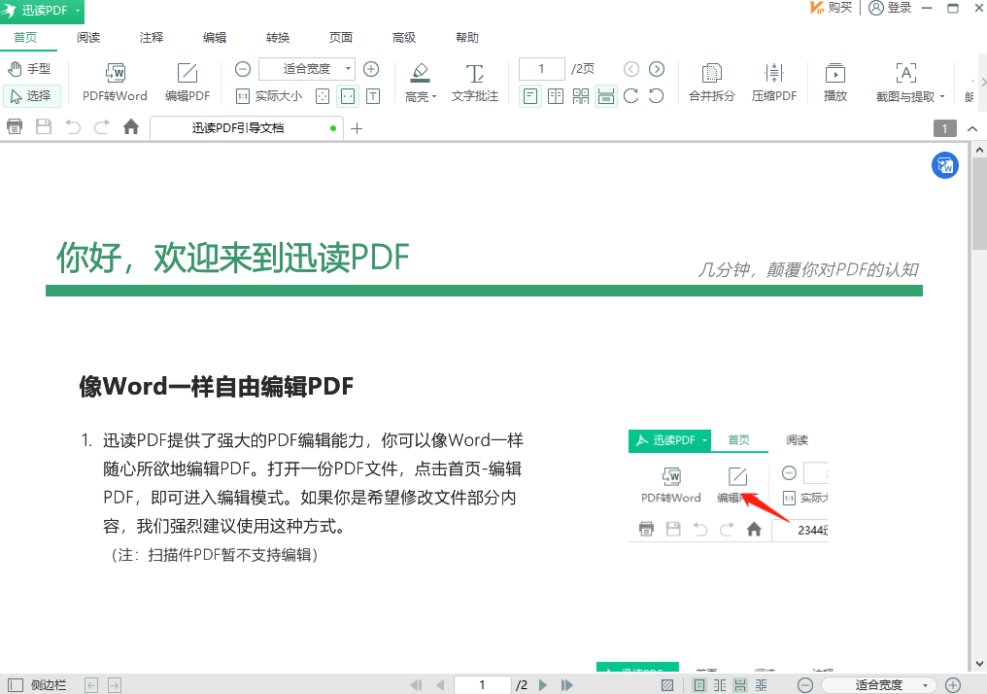Viewport: 987px width, 694px height.
Task: Go to next view in status bar
Action: (115, 684)
